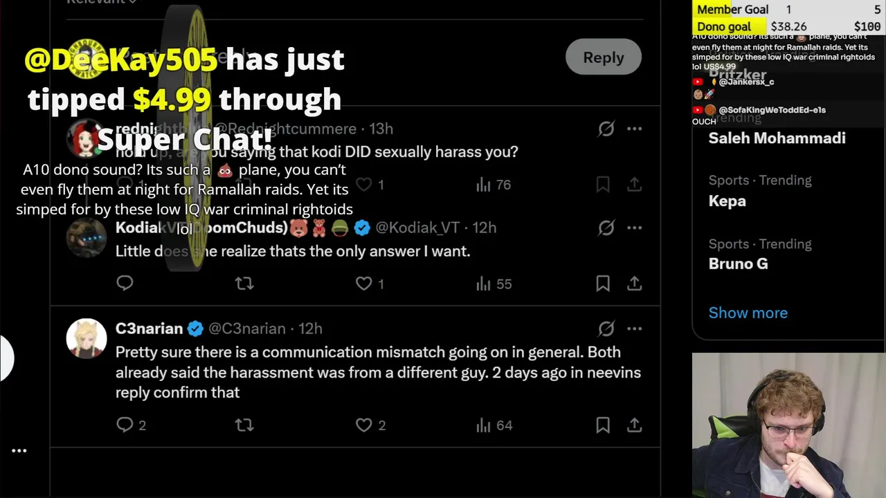The image size is (886, 498).
Task: Open the Kepa trending topic
Action: tap(727, 201)
